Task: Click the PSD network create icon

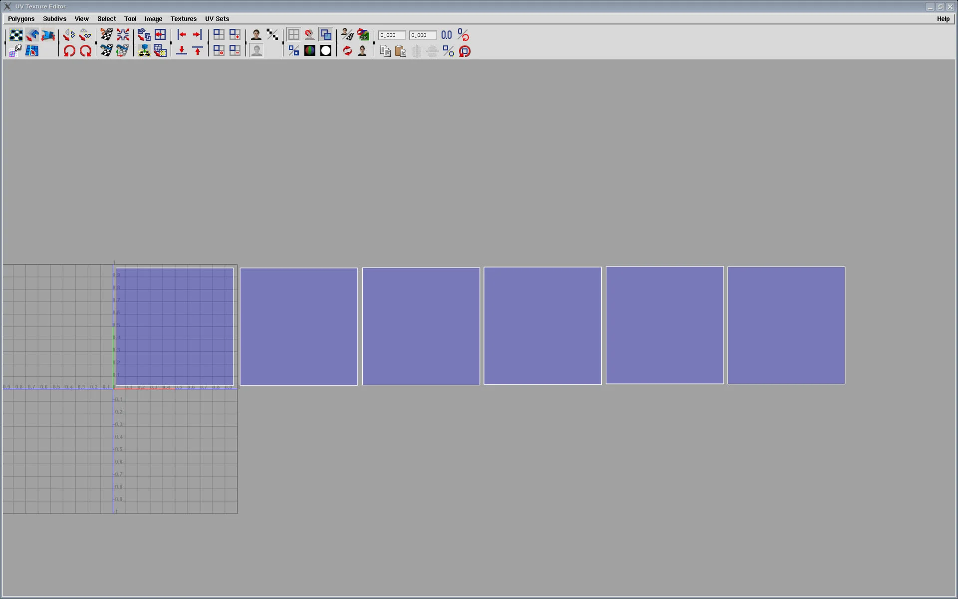Action: click(x=363, y=35)
